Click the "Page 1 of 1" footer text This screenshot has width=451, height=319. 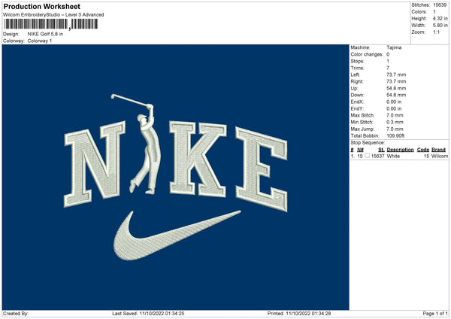[435, 314]
